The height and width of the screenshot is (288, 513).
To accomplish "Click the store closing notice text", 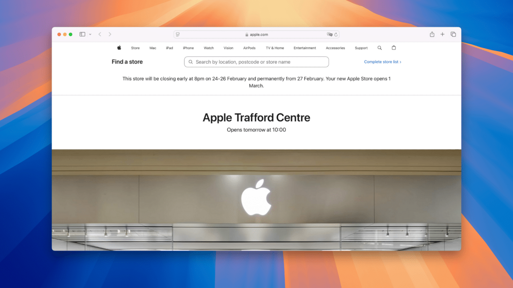I will point(256,82).
